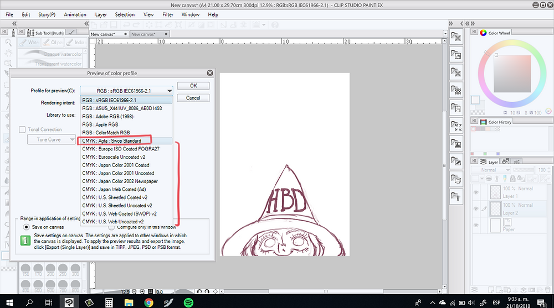The height and width of the screenshot is (308, 554).
Task: Click the Open file toolbar icon
Action: pos(104,25)
